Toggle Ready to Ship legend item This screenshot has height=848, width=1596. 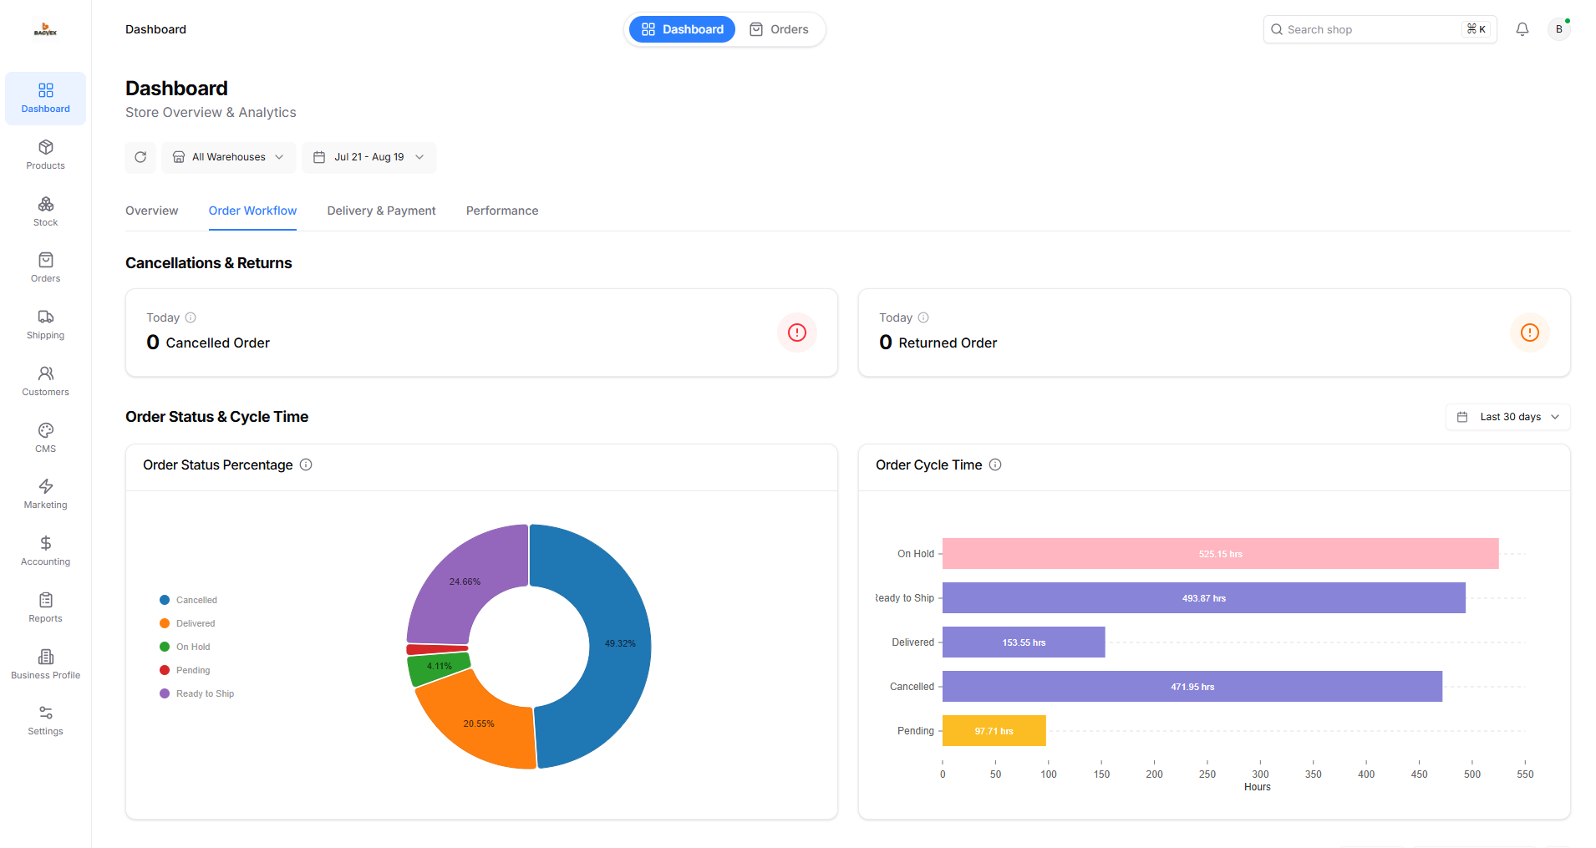point(197,693)
